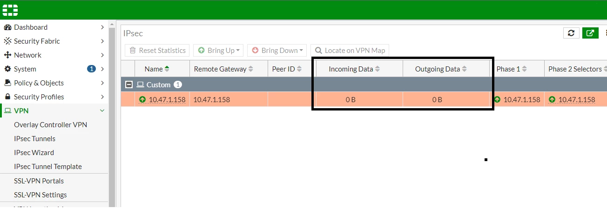The width and height of the screenshot is (607, 208).
Task: Click the System notification badge 1
Action: [91, 69]
